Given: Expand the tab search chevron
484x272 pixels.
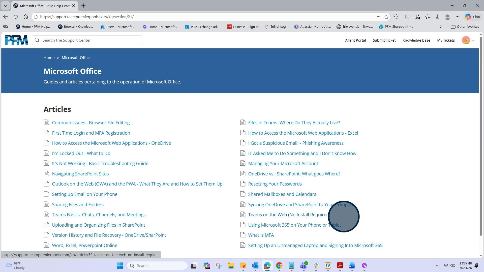Looking at the screenshot, I should tap(5, 6).
